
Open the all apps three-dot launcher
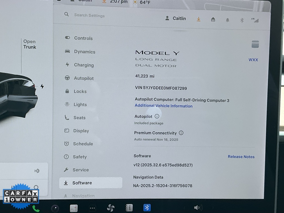tap(92, 208)
